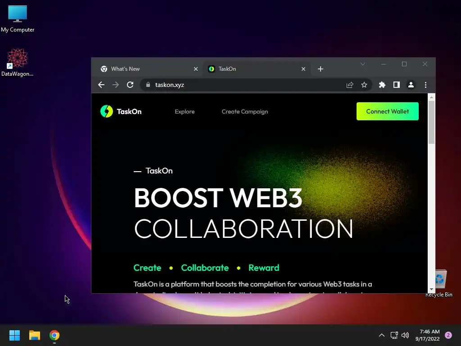Minimize the Chrome window
The height and width of the screenshot is (346, 461).
(384, 64)
